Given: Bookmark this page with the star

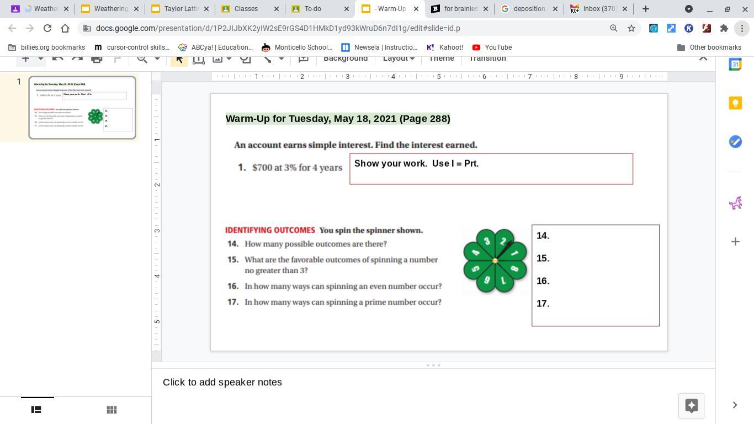Looking at the screenshot, I should 631,28.
